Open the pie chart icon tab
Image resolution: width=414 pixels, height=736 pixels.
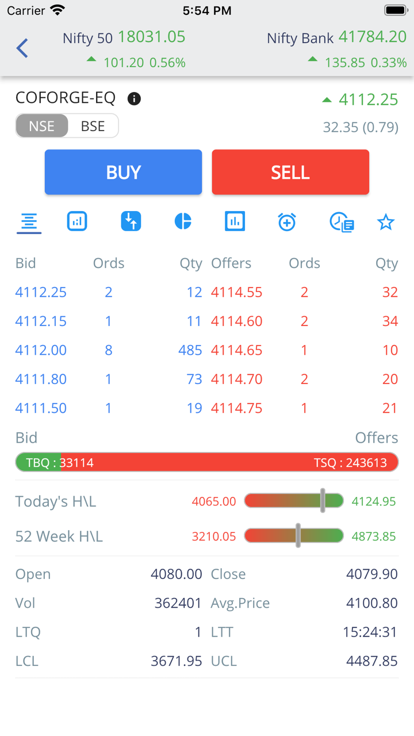[x=183, y=221]
